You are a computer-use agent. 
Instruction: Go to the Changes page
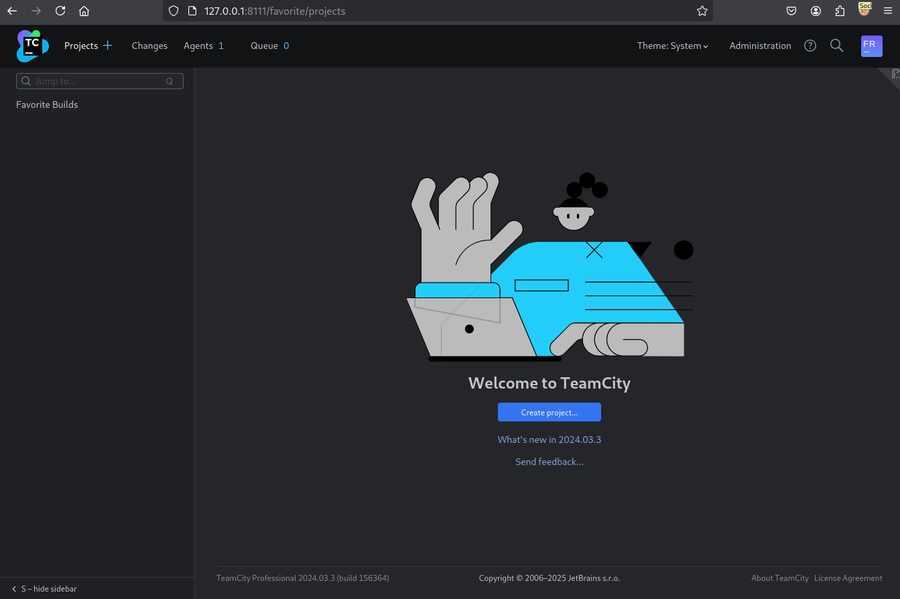pos(149,46)
